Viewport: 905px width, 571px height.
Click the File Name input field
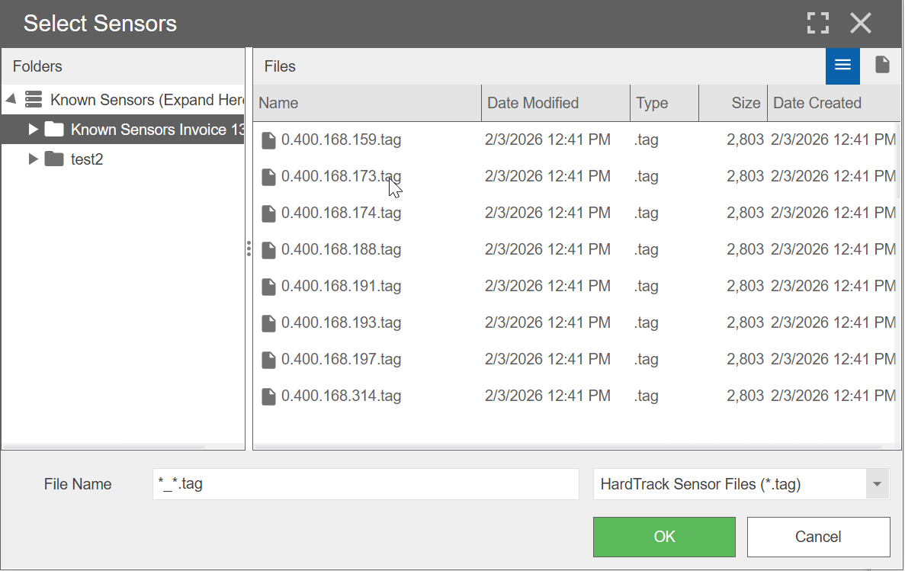pos(366,484)
